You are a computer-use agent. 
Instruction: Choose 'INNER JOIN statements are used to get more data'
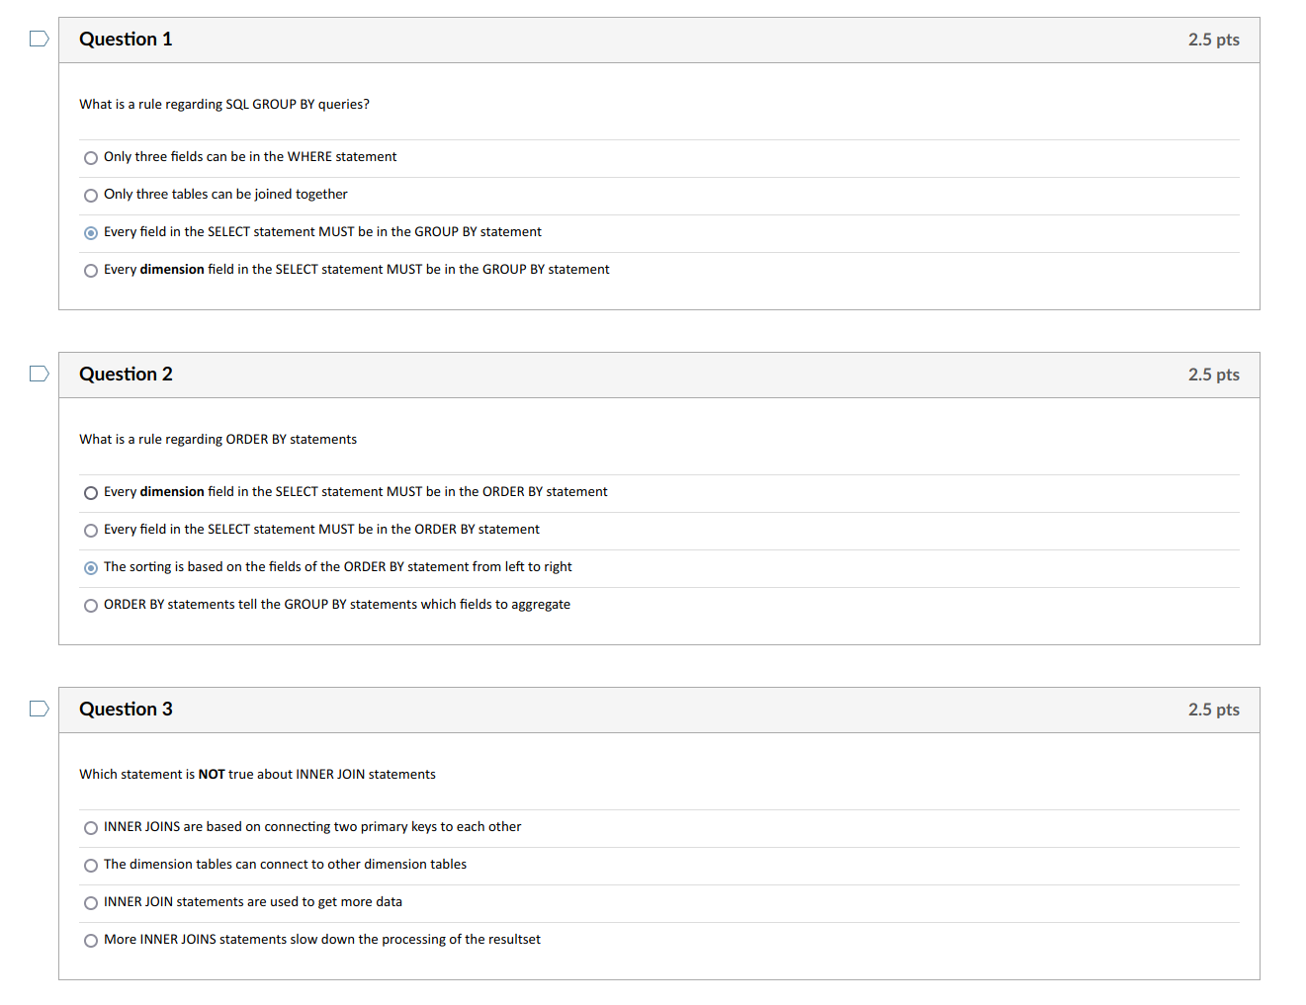point(90,902)
